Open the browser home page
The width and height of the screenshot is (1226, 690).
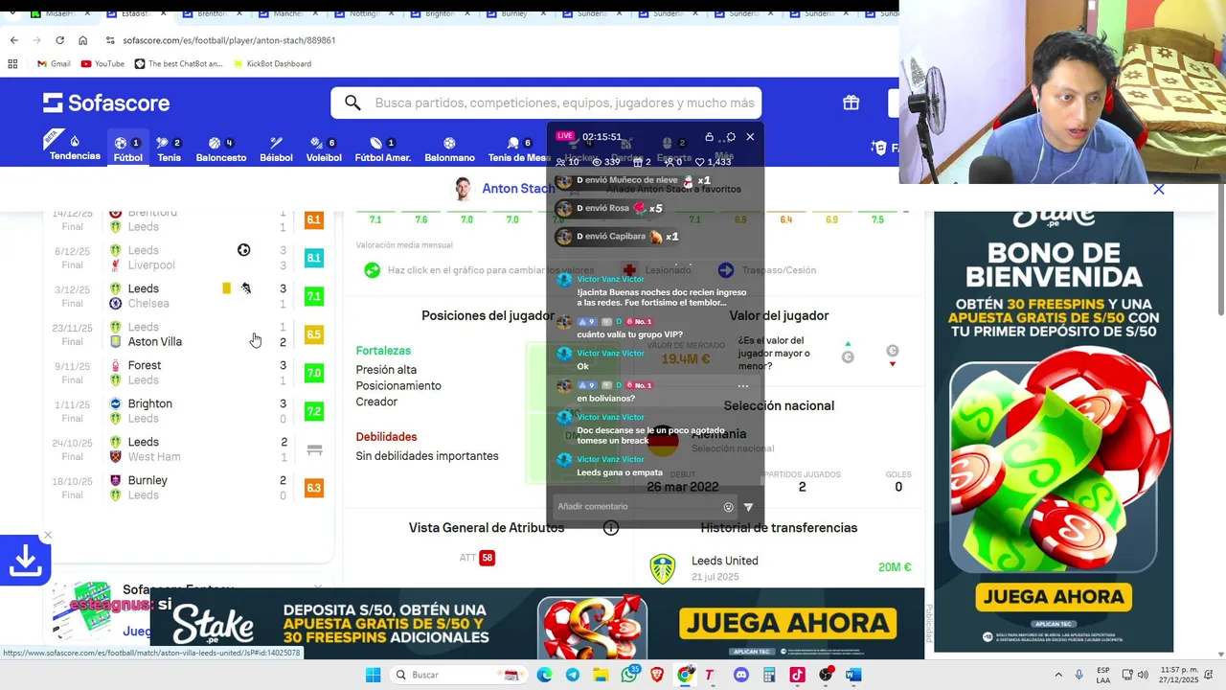click(x=82, y=40)
